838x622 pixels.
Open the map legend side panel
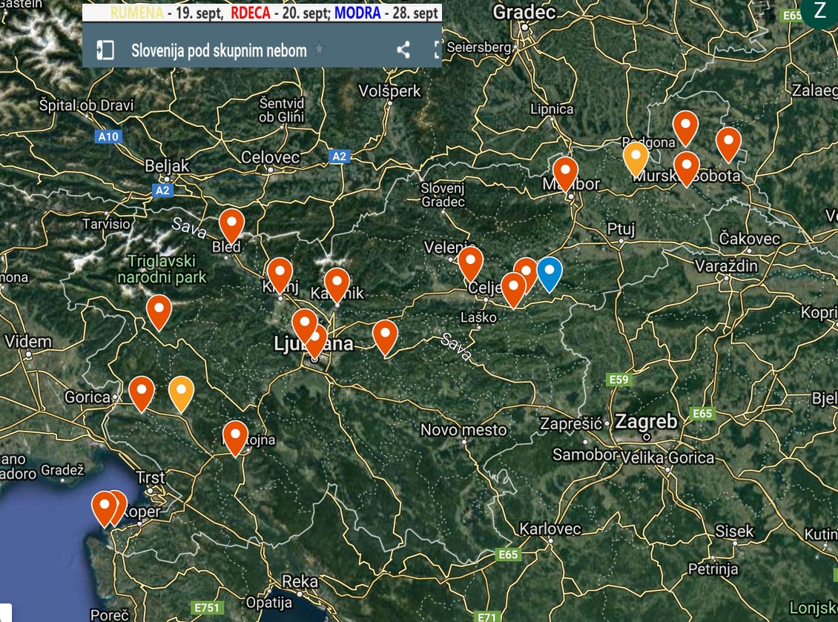point(105,50)
